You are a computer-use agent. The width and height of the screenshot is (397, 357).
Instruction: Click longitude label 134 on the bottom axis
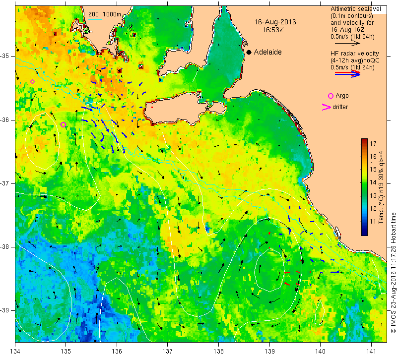pyautogui.click(x=15, y=351)
